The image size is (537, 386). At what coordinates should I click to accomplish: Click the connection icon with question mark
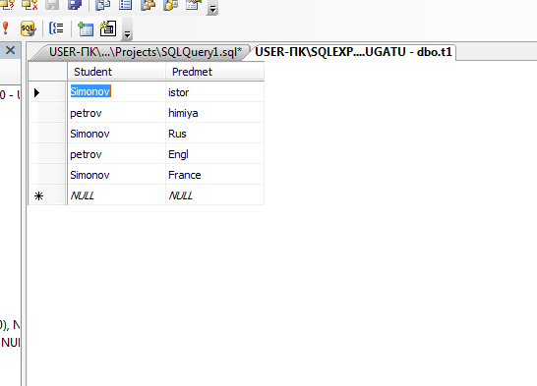[8, 5]
